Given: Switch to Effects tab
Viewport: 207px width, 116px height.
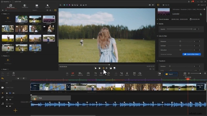Looking at the screenshot, I should pyautogui.click(x=48, y=6).
